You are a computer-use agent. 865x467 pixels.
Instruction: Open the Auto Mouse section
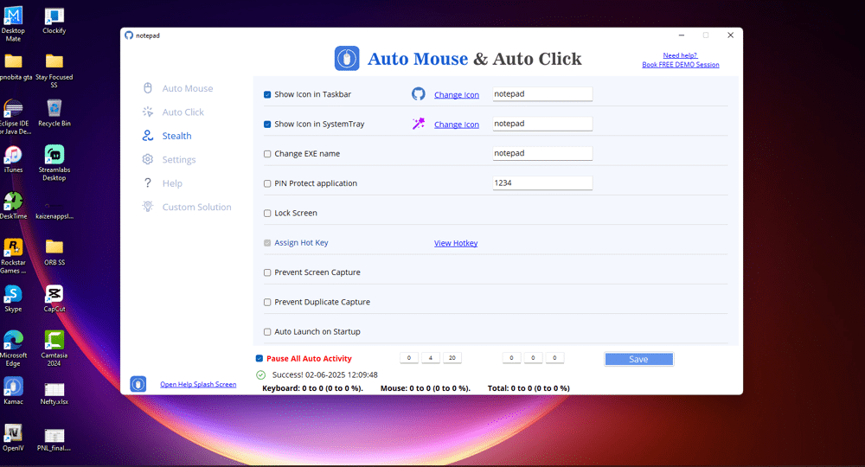(x=187, y=88)
